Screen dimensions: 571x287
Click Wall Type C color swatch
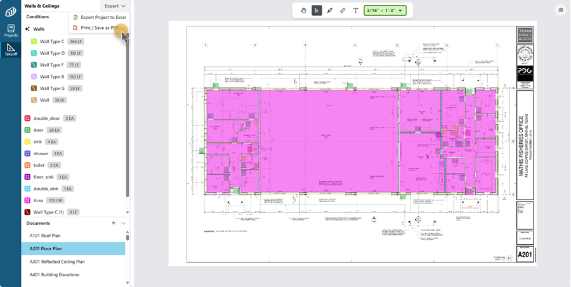tap(34, 41)
